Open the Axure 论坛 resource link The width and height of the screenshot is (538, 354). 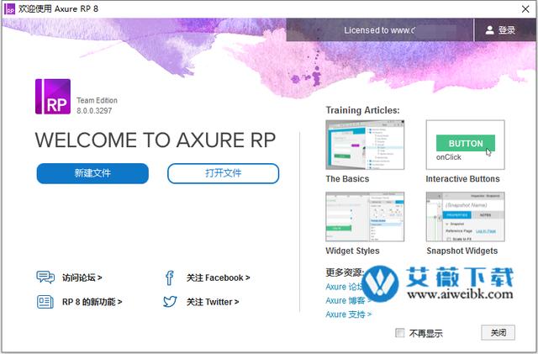(344, 287)
